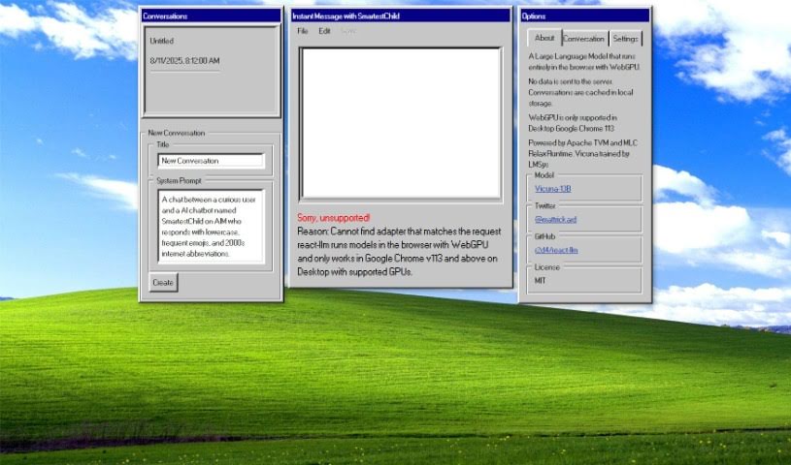Switch to the About tab
The image size is (791, 465).
544,38
